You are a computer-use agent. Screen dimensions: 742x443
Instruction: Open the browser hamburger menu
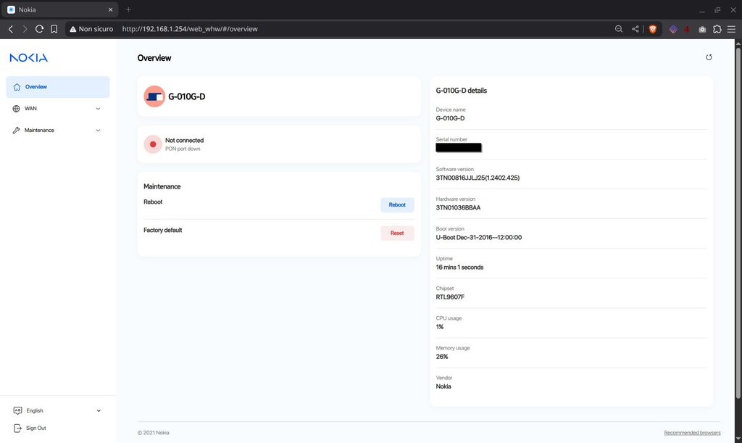click(731, 29)
